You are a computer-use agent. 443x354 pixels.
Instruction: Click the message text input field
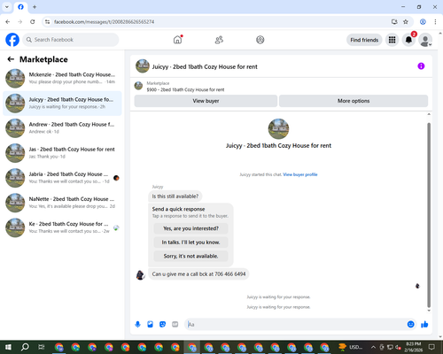coord(295,325)
